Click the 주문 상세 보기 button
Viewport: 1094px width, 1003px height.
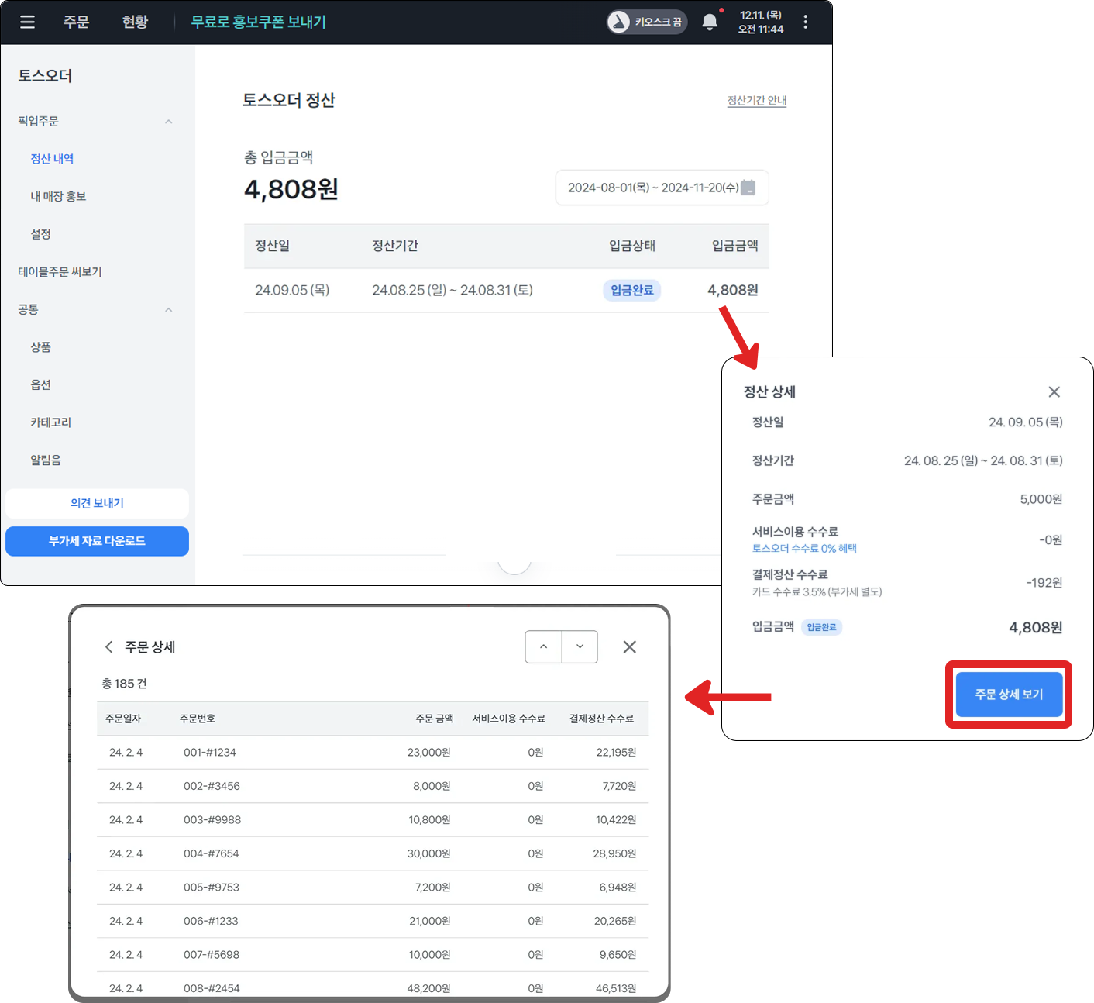pos(1009,695)
